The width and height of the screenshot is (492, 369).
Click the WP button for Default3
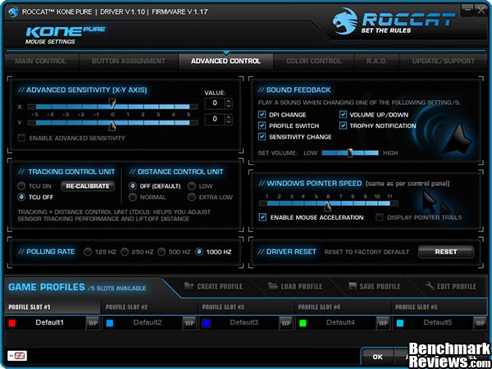coord(285,323)
